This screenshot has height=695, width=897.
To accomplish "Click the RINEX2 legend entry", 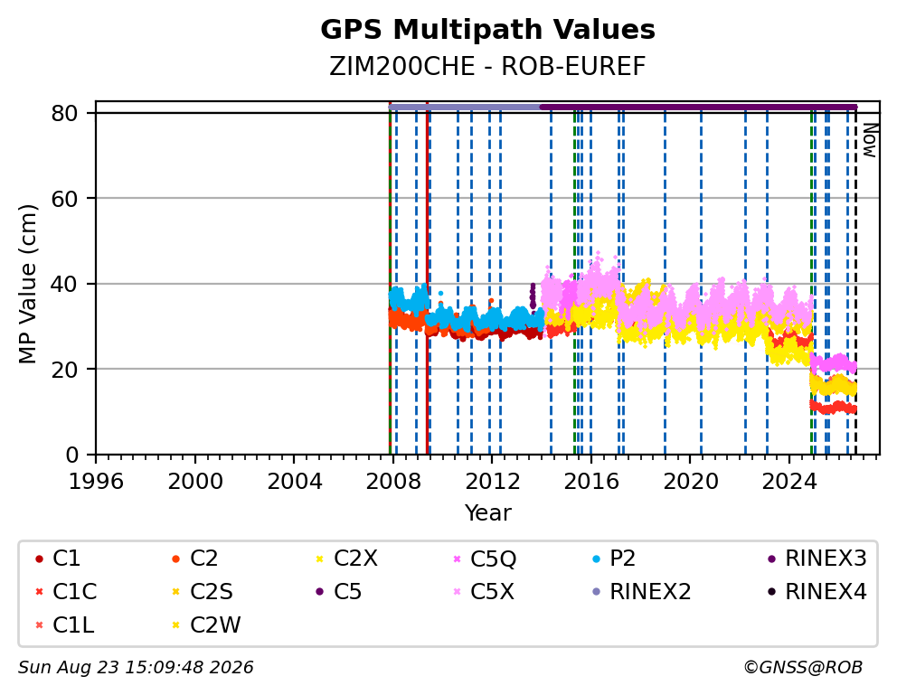I will 642,592.
